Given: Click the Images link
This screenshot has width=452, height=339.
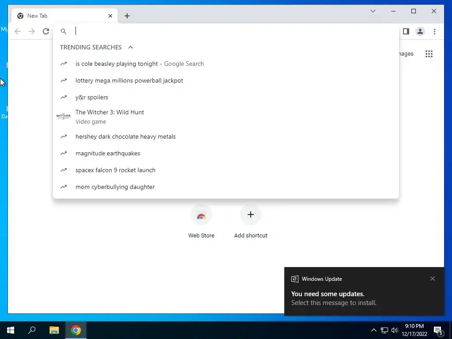Looking at the screenshot, I should (406, 54).
